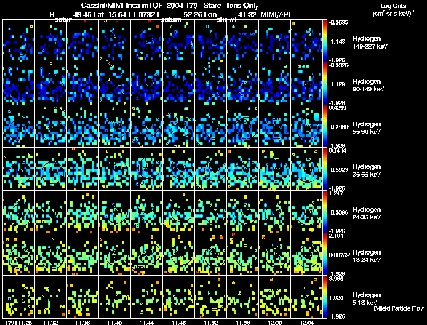Click the '0.4299' colorbar value
427x325 pixels.
point(338,108)
